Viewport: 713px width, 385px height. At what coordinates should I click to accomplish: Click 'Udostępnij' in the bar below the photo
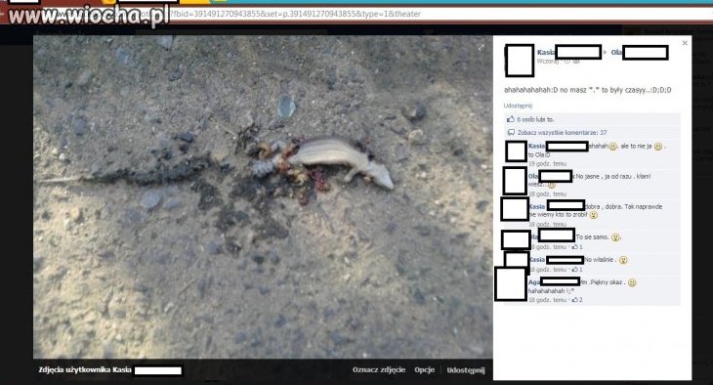(466, 370)
